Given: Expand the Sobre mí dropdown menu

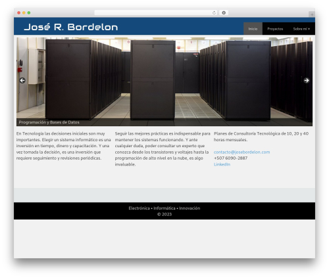Looking at the screenshot, I should (301, 29).
